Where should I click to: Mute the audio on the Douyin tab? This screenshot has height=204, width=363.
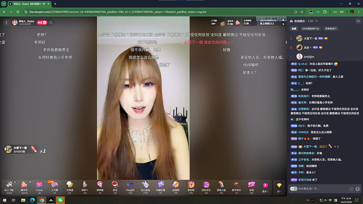point(44,4)
